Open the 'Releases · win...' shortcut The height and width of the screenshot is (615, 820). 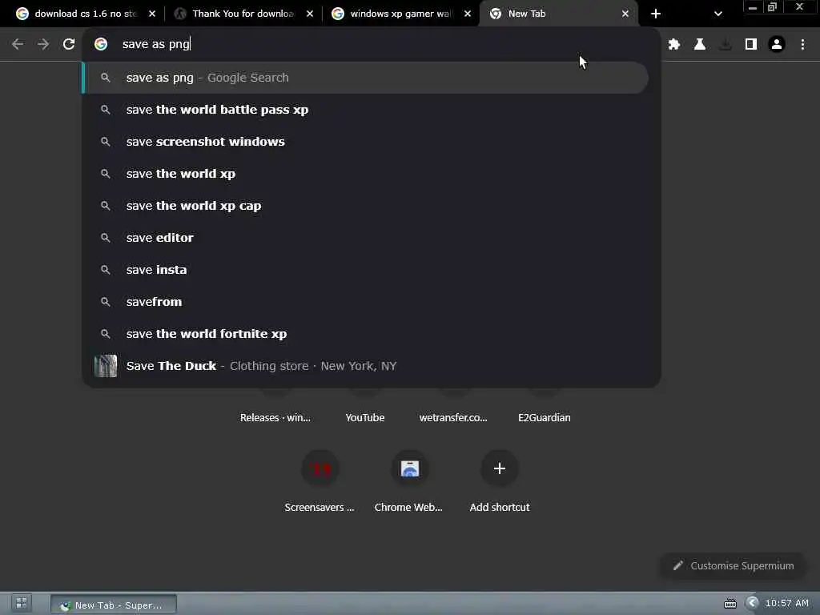pyautogui.click(x=275, y=418)
